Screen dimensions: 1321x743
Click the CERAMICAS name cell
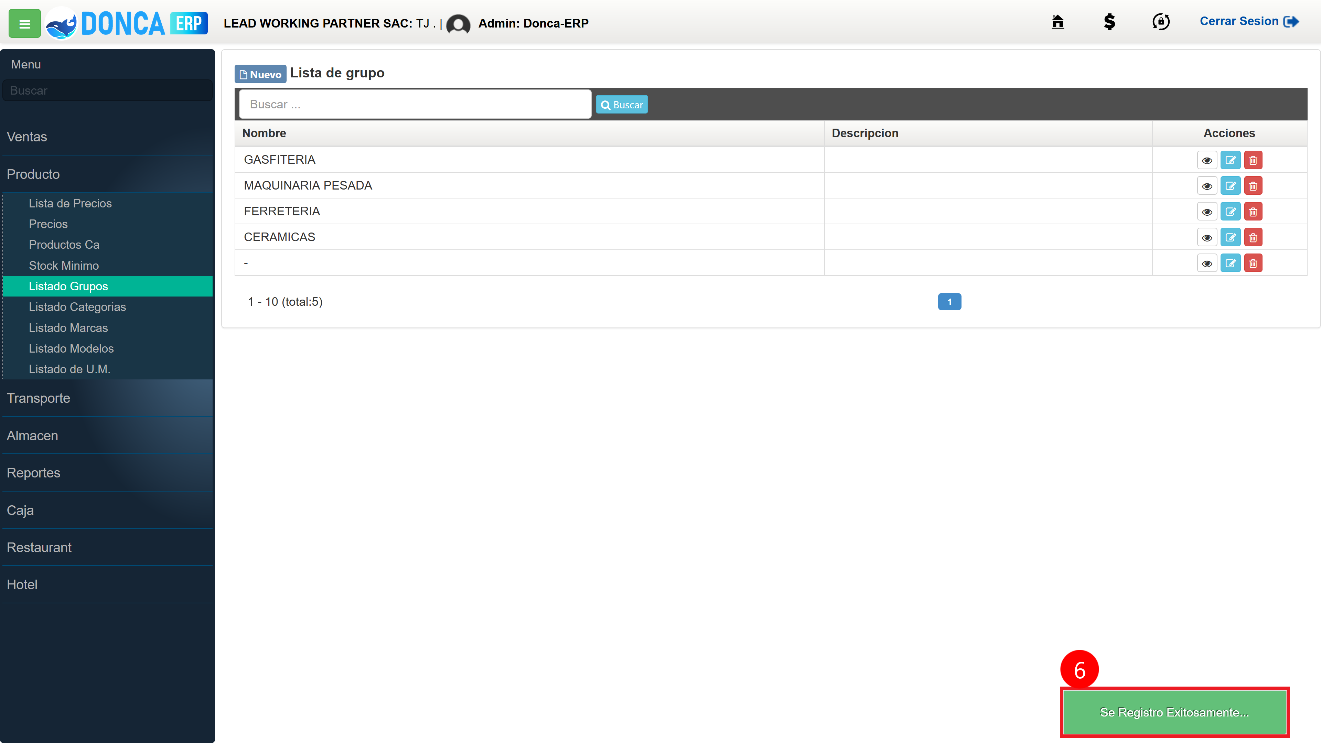click(530, 237)
